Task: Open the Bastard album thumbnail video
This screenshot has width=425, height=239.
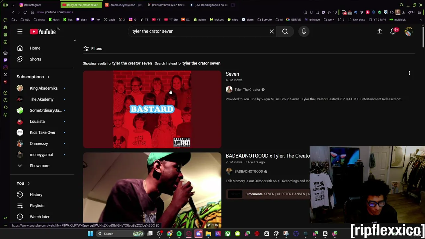Action: [152, 109]
